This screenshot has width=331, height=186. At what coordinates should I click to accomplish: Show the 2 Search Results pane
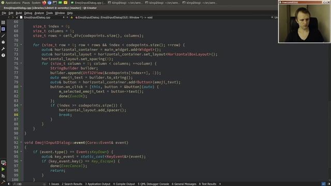(x=72, y=184)
